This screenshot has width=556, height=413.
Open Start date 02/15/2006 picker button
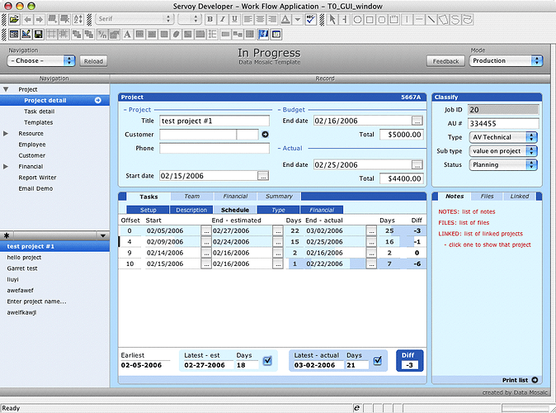click(x=263, y=176)
